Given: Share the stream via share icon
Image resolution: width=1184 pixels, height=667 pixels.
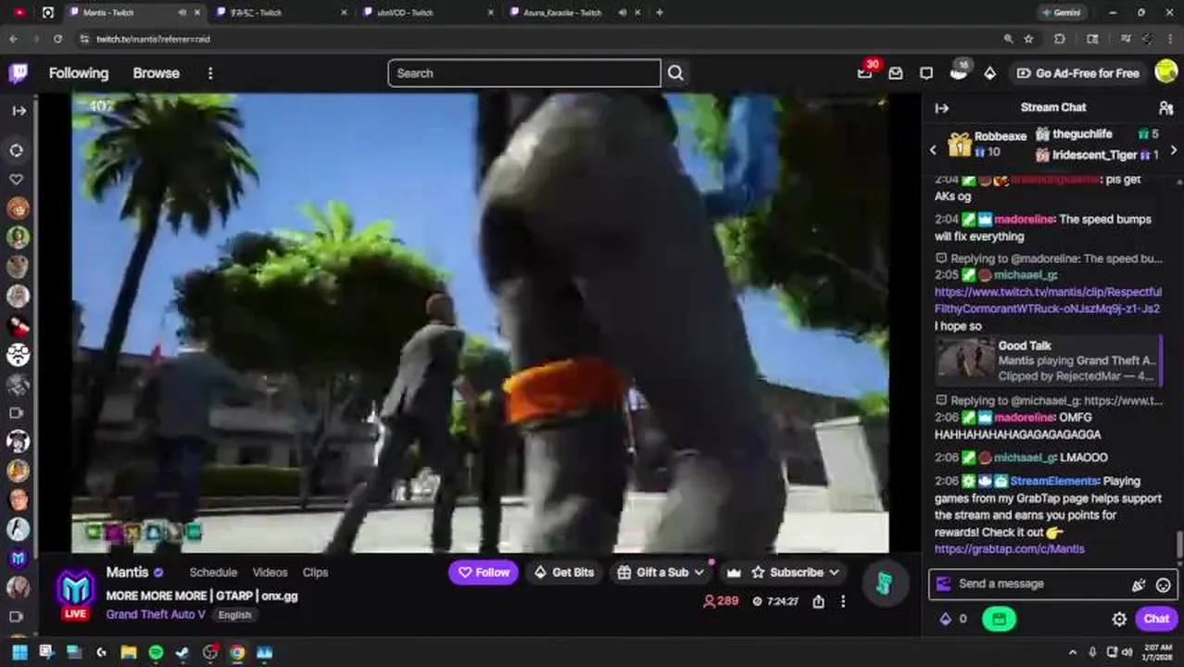Looking at the screenshot, I should click(818, 601).
